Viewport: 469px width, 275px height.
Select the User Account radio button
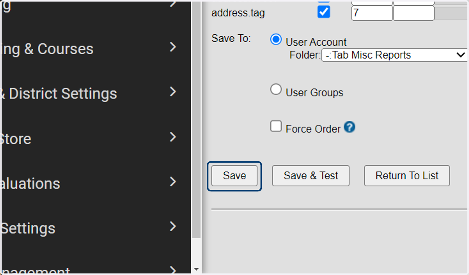tap(276, 39)
